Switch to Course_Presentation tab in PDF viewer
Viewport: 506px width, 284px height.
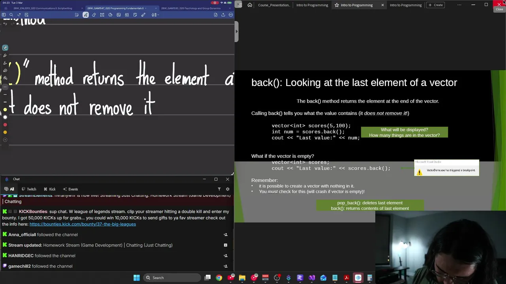coord(274,5)
